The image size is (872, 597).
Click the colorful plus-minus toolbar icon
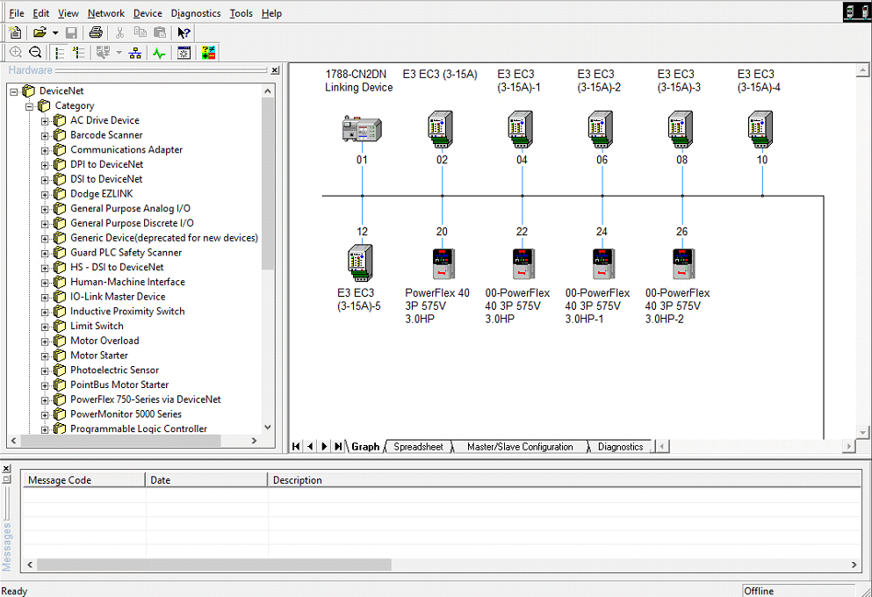208,53
